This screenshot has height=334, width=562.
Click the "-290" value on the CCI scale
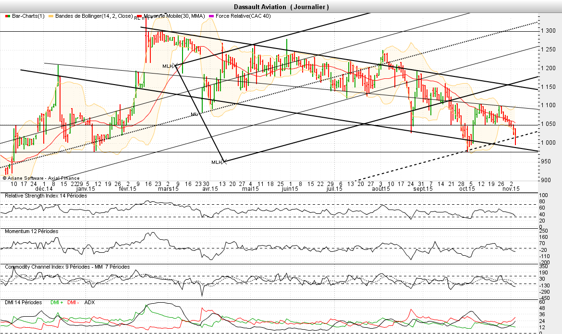click(543, 292)
